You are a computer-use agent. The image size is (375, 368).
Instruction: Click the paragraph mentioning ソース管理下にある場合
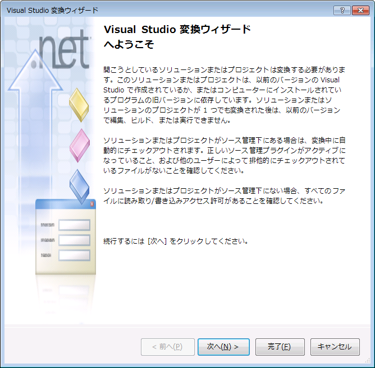[225, 155]
